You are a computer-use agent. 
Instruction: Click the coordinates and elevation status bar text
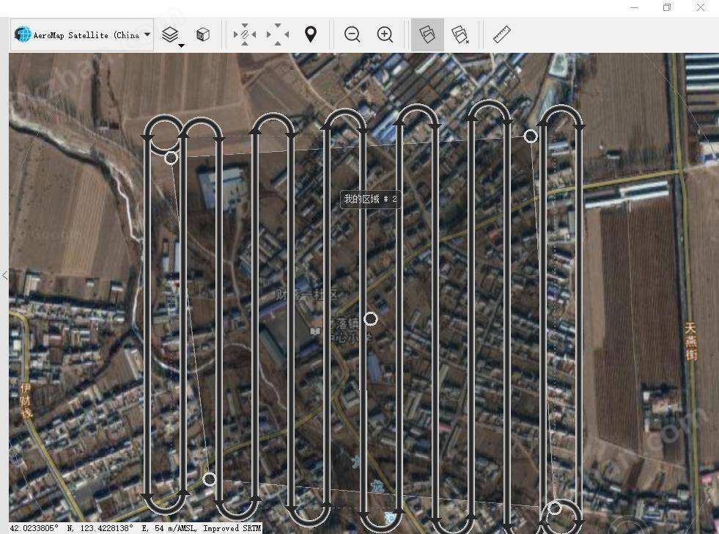pyautogui.click(x=135, y=528)
